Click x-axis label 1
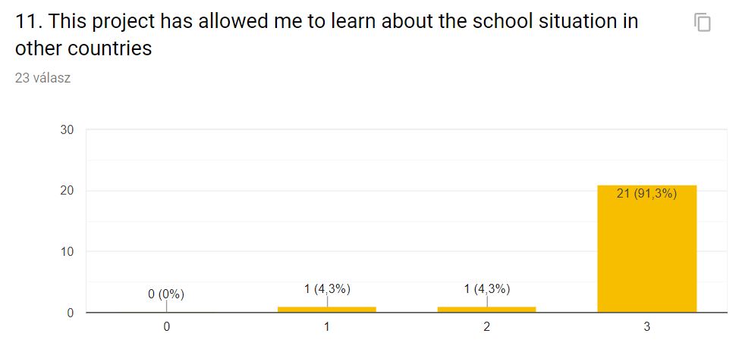742x349 pixels. point(327,327)
